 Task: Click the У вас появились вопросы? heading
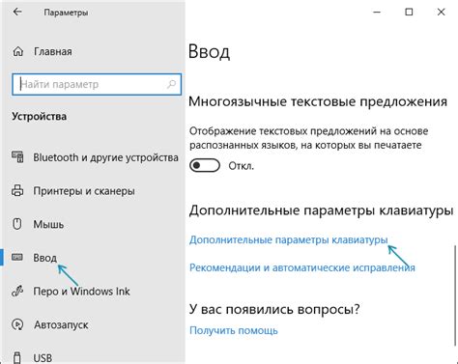(274, 309)
